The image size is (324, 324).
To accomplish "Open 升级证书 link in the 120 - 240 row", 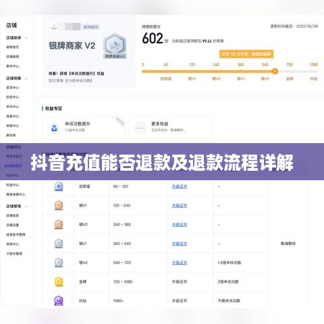I will [180, 205].
